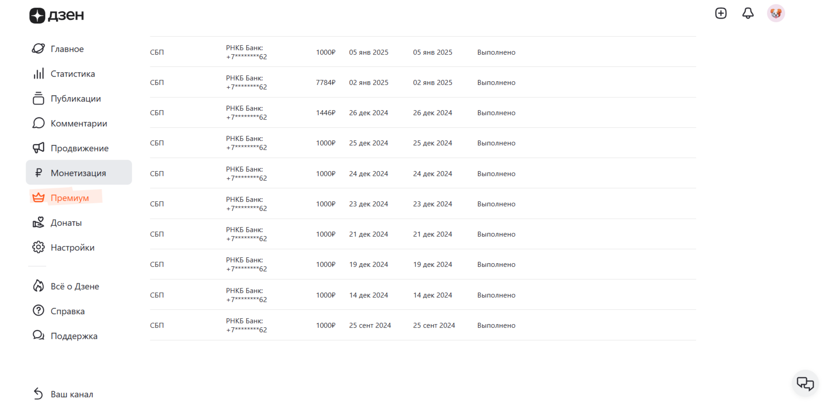Viewport: 827px width, 404px height.
Task: Click the Главное planet icon
Action: [38, 49]
